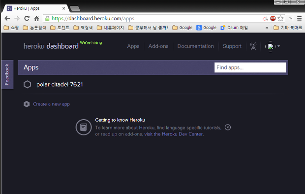Image resolution: width=305 pixels, height=194 pixels.
Task: Go to the browser home page icon
Action: coord(36,19)
